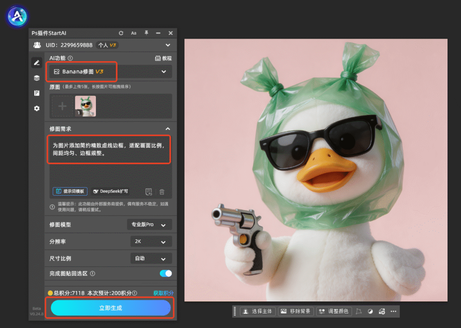Screen dimensions: 461x328
Task: Click the contextual bar drag handle
Action: pos(235,311)
